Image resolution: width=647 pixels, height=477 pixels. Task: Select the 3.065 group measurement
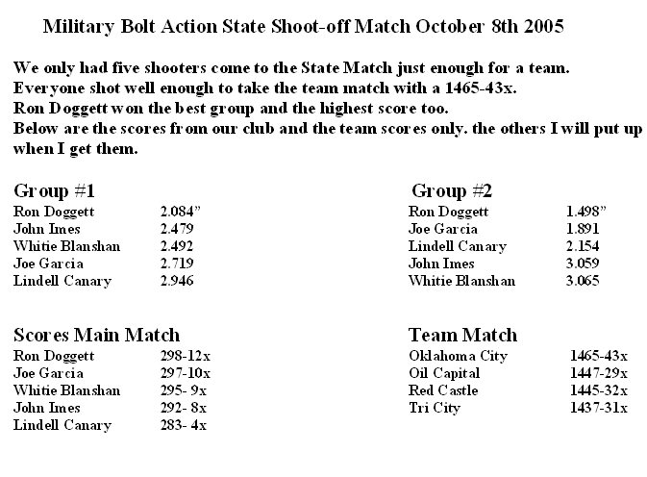click(584, 281)
